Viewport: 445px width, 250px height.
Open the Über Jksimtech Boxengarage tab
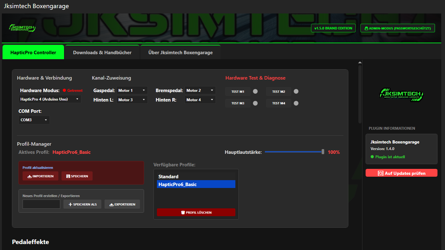coord(180,52)
